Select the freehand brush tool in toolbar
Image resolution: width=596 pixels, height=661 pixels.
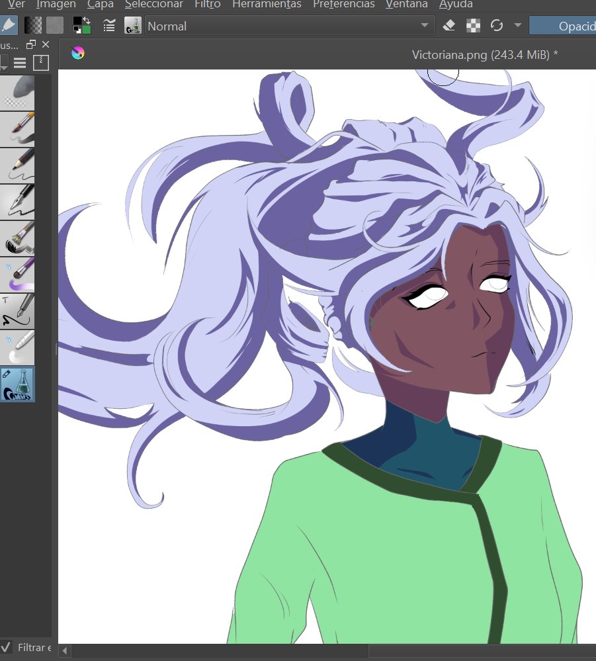pos(7,25)
